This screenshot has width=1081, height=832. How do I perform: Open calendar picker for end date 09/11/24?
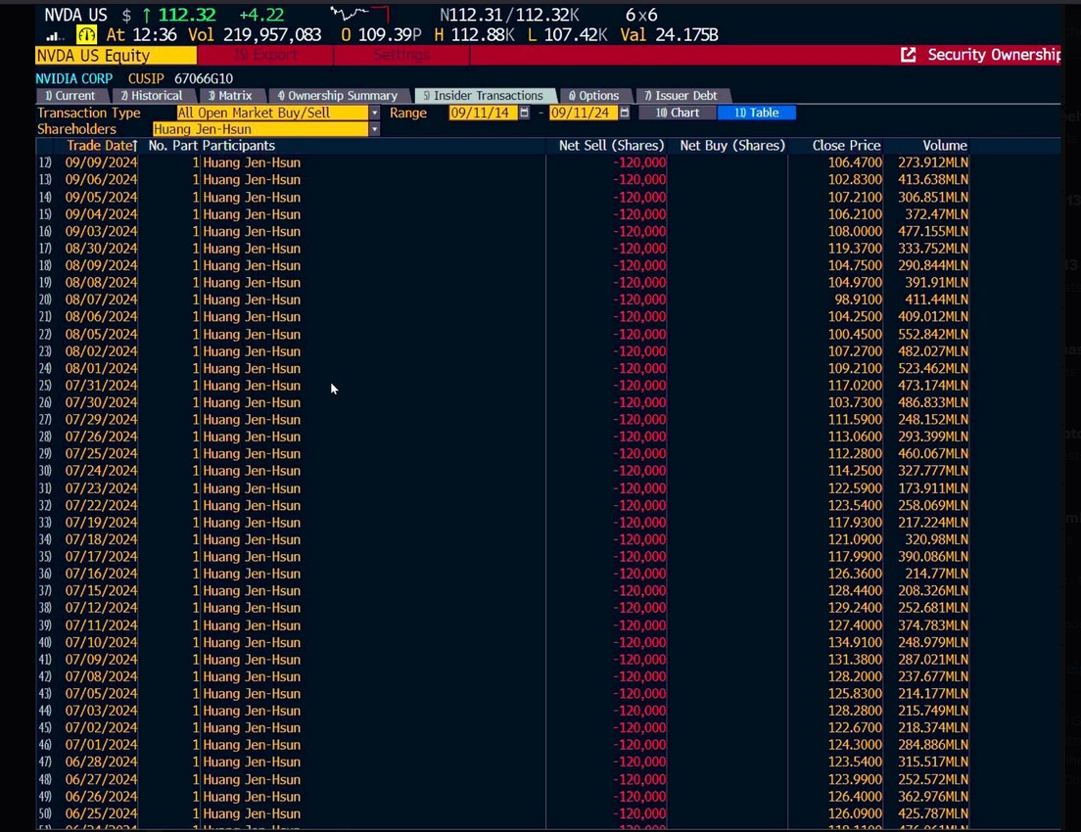click(x=625, y=113)
